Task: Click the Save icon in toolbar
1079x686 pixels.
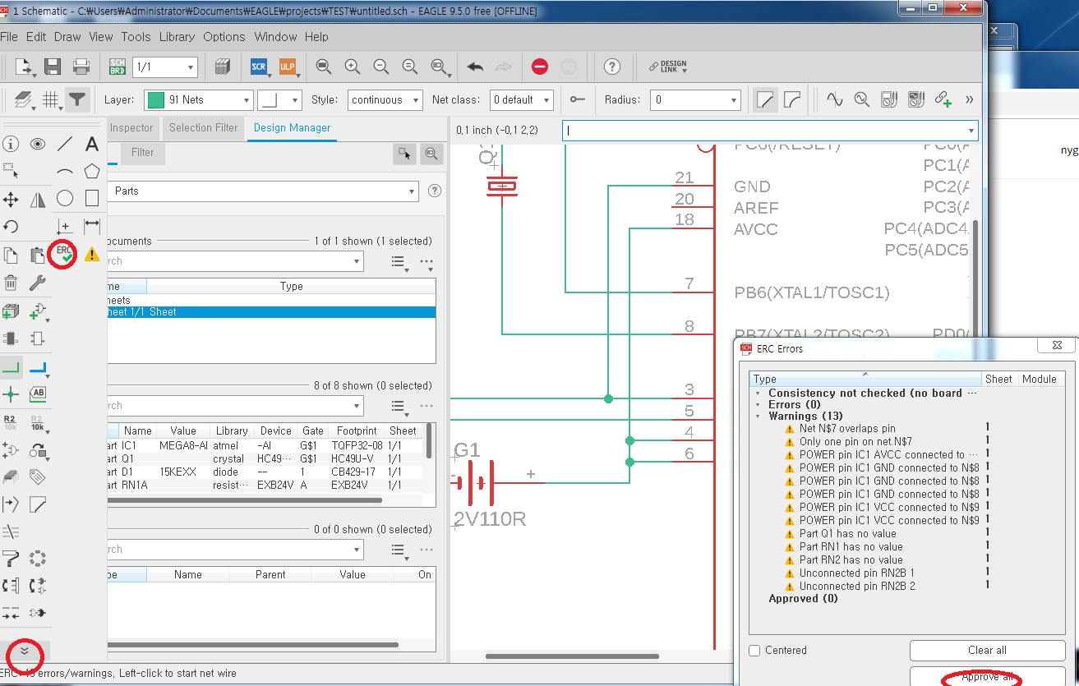Action: (53, 67)
